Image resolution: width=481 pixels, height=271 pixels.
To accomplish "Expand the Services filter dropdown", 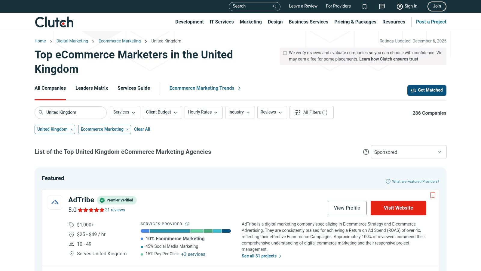I will [x=125, y=112].
